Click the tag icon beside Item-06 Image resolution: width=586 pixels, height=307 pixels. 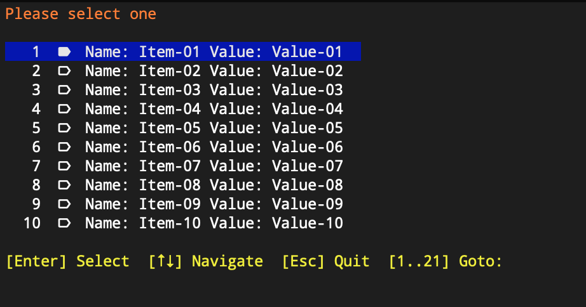coord(64,147)
